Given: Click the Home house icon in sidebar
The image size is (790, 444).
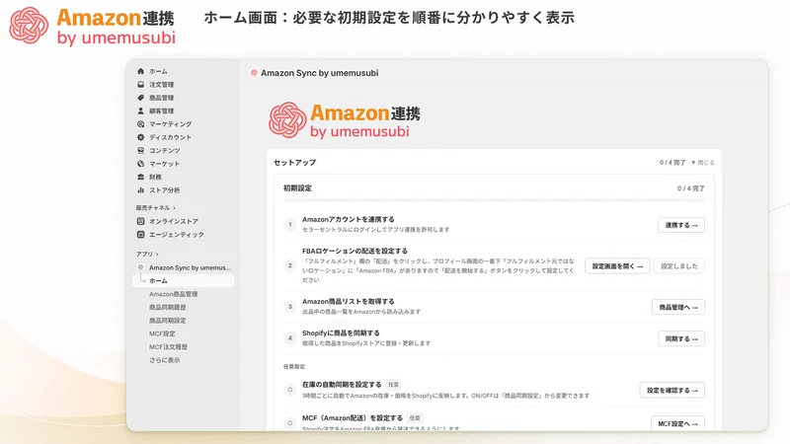Looking at the screenshot, I should 140,71.
